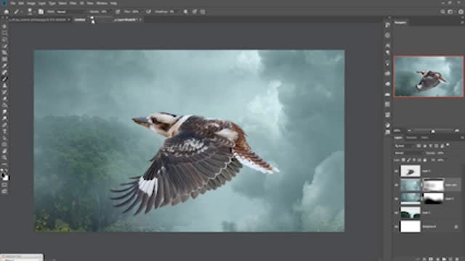Viewport: 465px width, 261px height.
Task: Select the Spot Healing Brush tool
Action: [x=4, y=72]
